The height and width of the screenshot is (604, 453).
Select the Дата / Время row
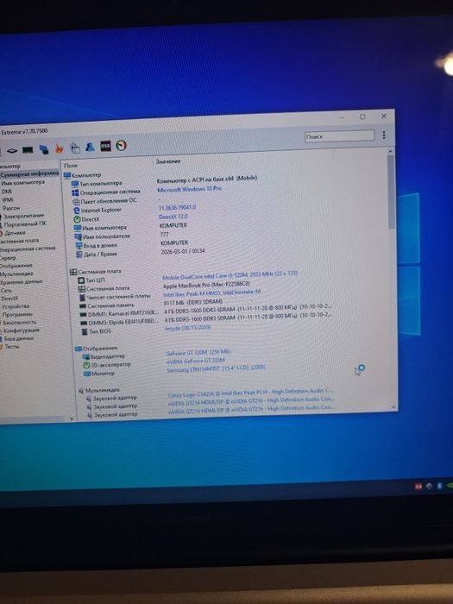tap(97, 255)
